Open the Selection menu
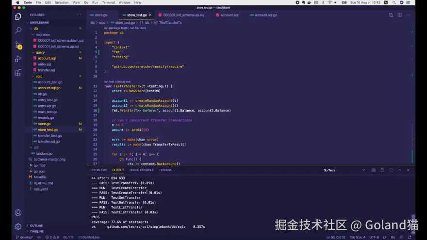Image resolution: width=427 pixels, height=240 pixels. tap(62, 2)
